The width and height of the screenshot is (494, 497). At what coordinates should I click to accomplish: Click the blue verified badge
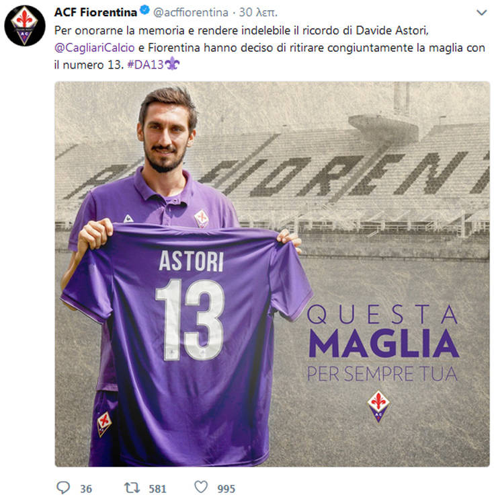145,10
